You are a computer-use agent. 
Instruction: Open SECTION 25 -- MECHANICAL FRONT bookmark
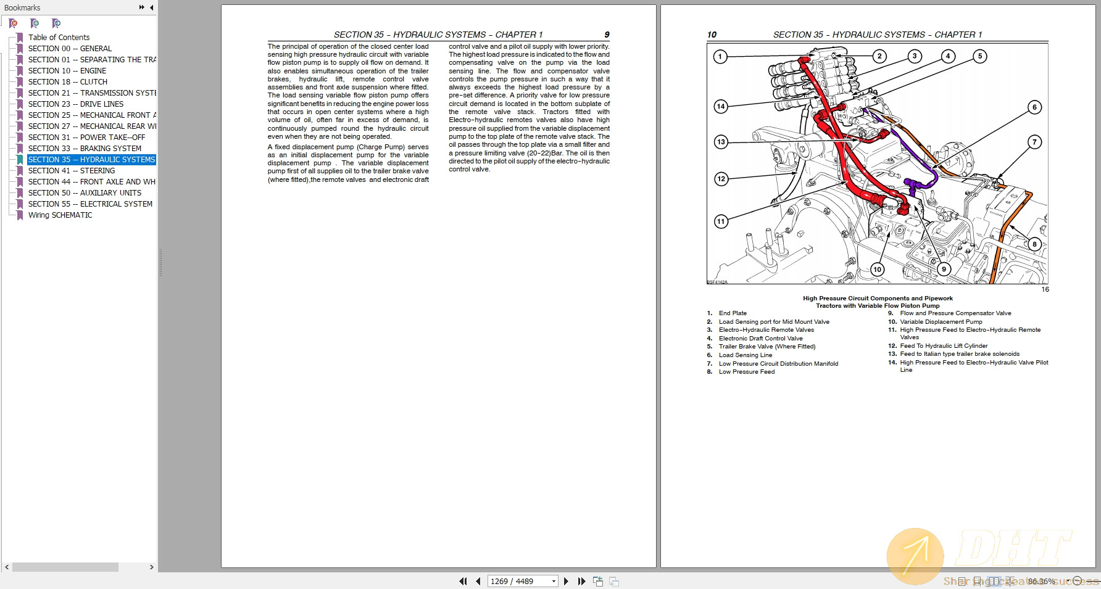point(92,115)
